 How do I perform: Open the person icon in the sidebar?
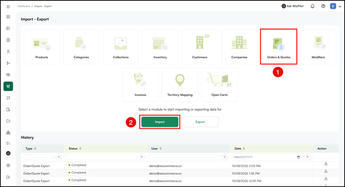(x=8, y=52)
